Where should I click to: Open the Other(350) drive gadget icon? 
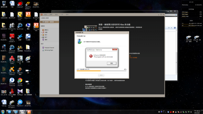tap(189, 39)
